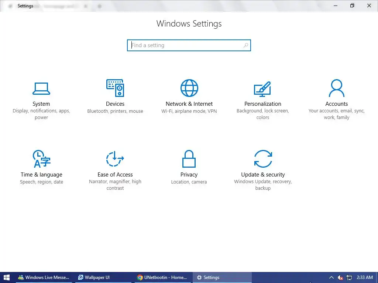This screenshot has width=378, height=283.
Task: Click 'Narrator, magnifier, high contrast' description
Action: tap(115, 185)
